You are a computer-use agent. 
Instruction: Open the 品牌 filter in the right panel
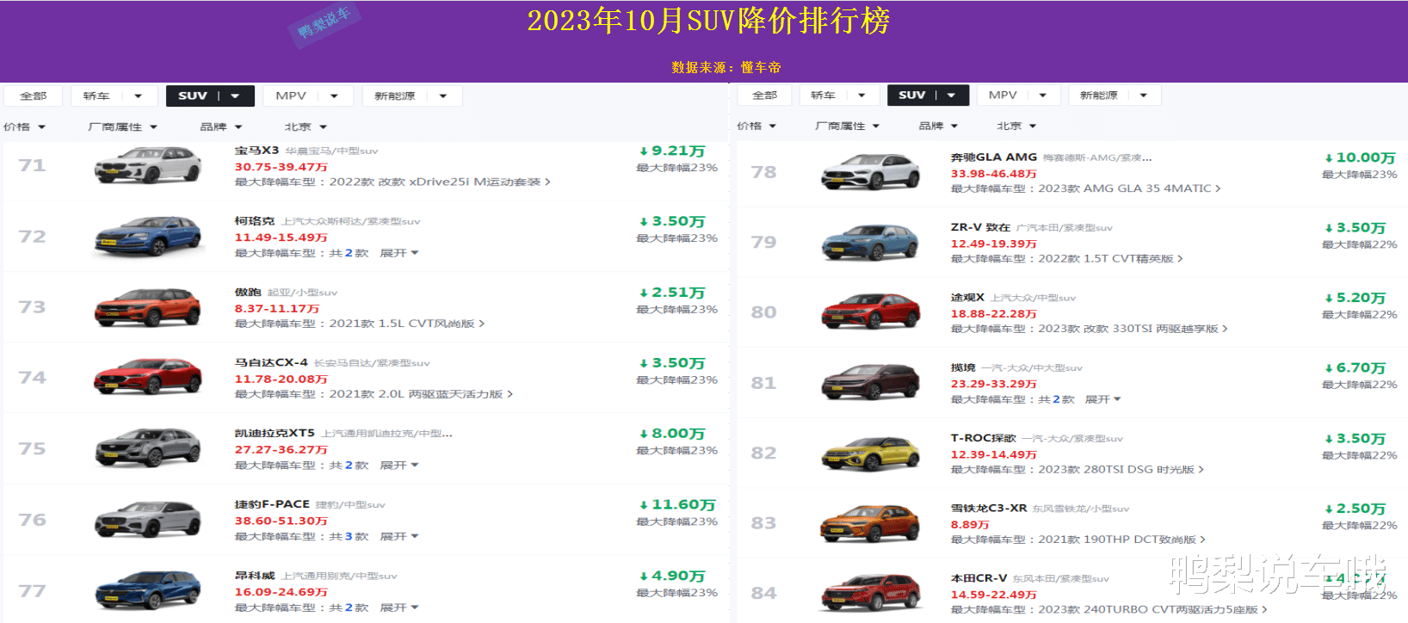click(x=938, y=126)
